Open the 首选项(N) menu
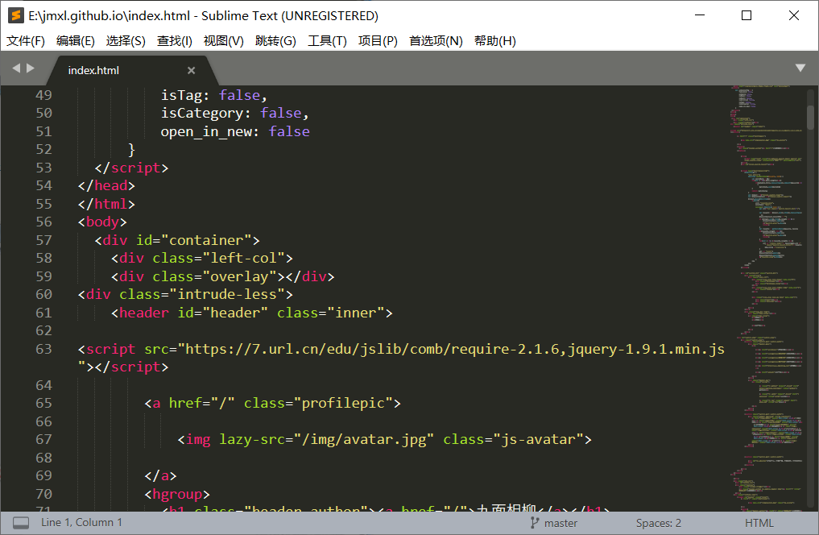 point(436,41)
